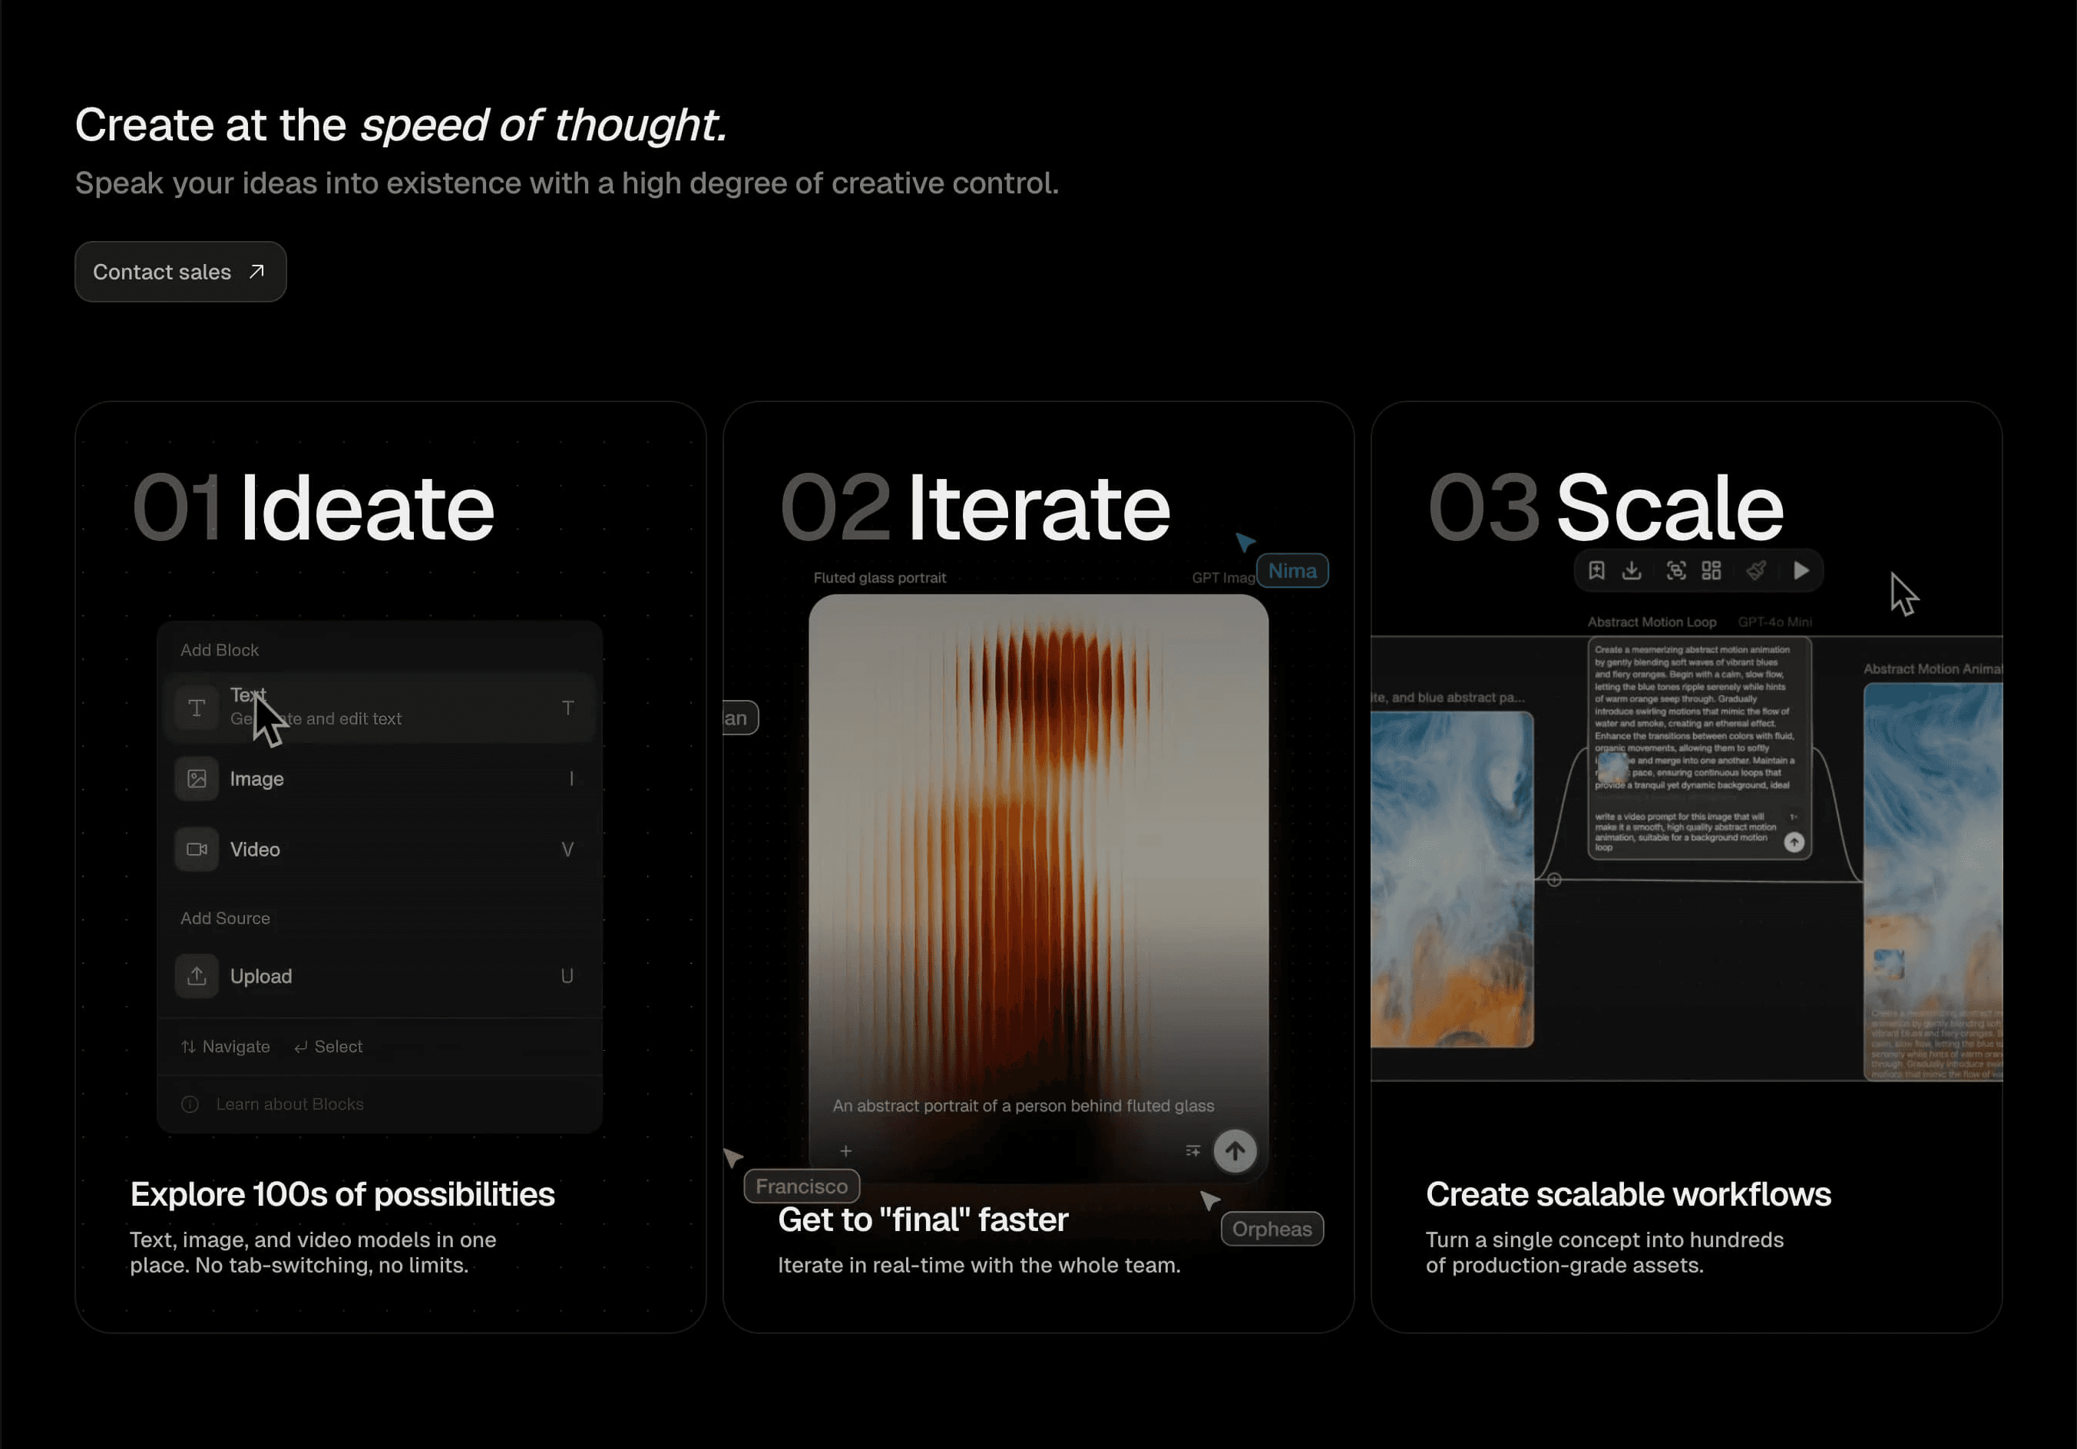
Task: Open the settings sliders icon beside send arrow
Action: pos(1192,1150)
